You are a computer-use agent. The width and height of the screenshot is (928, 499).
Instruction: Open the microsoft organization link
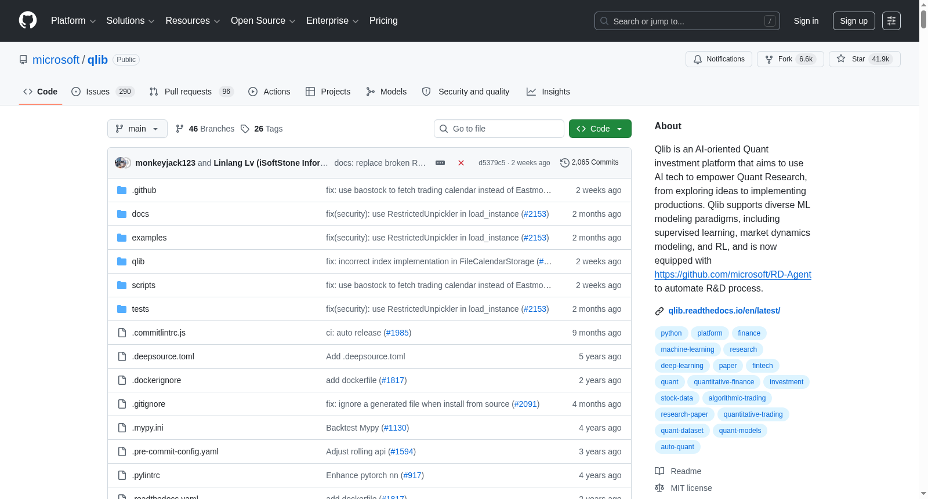pyautogui.click(x=56, y=60)
